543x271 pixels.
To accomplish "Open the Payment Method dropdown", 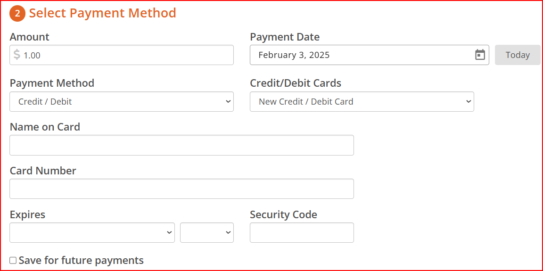I will coord(122,101).
